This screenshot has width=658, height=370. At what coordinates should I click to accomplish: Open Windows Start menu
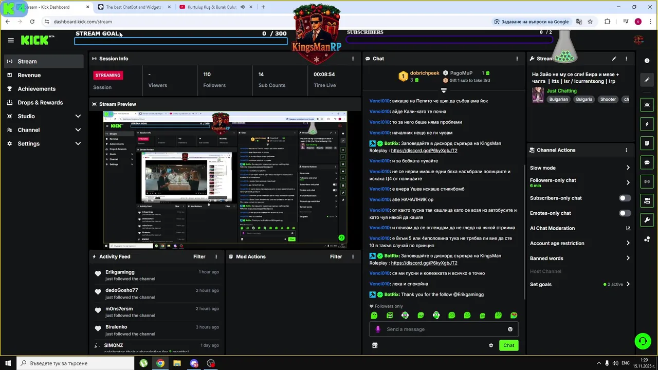pyautogui.click(x=8, y=363)
